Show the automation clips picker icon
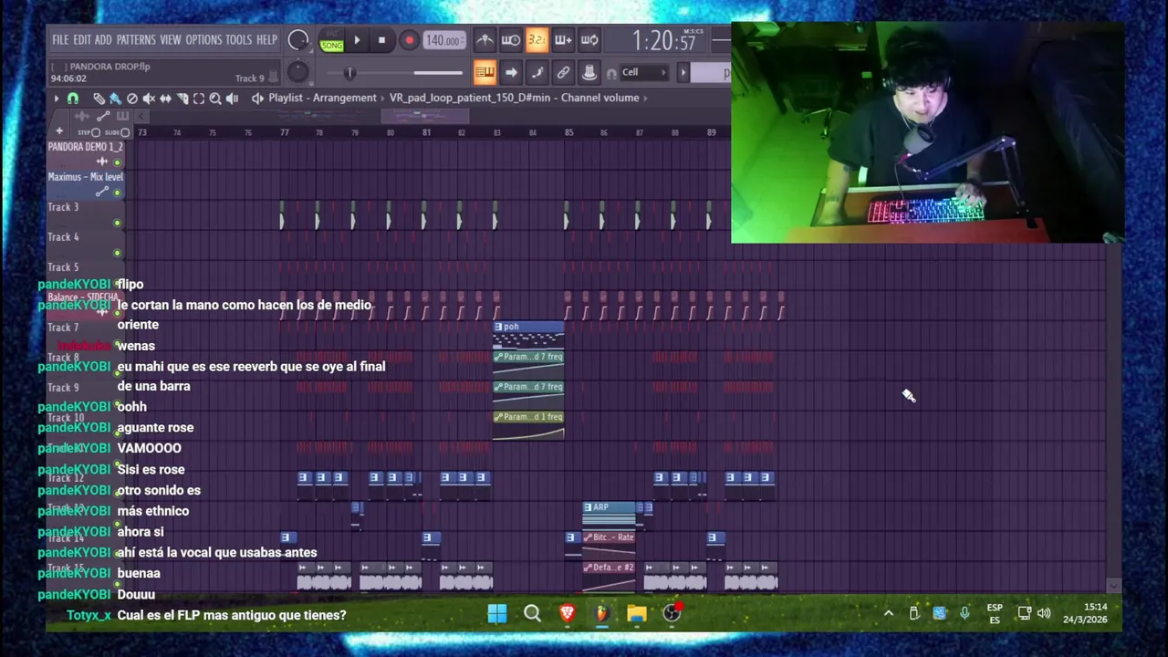 tap(103, 116)
